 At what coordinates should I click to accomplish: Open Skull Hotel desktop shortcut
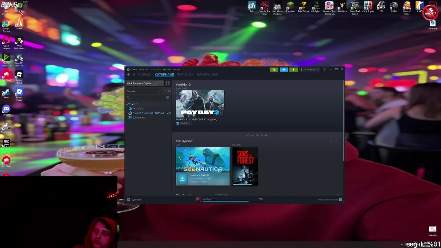[x=342, y=7]
